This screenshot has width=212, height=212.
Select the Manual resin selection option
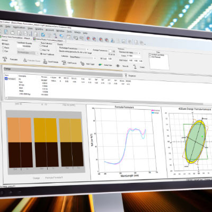[41, 46]
